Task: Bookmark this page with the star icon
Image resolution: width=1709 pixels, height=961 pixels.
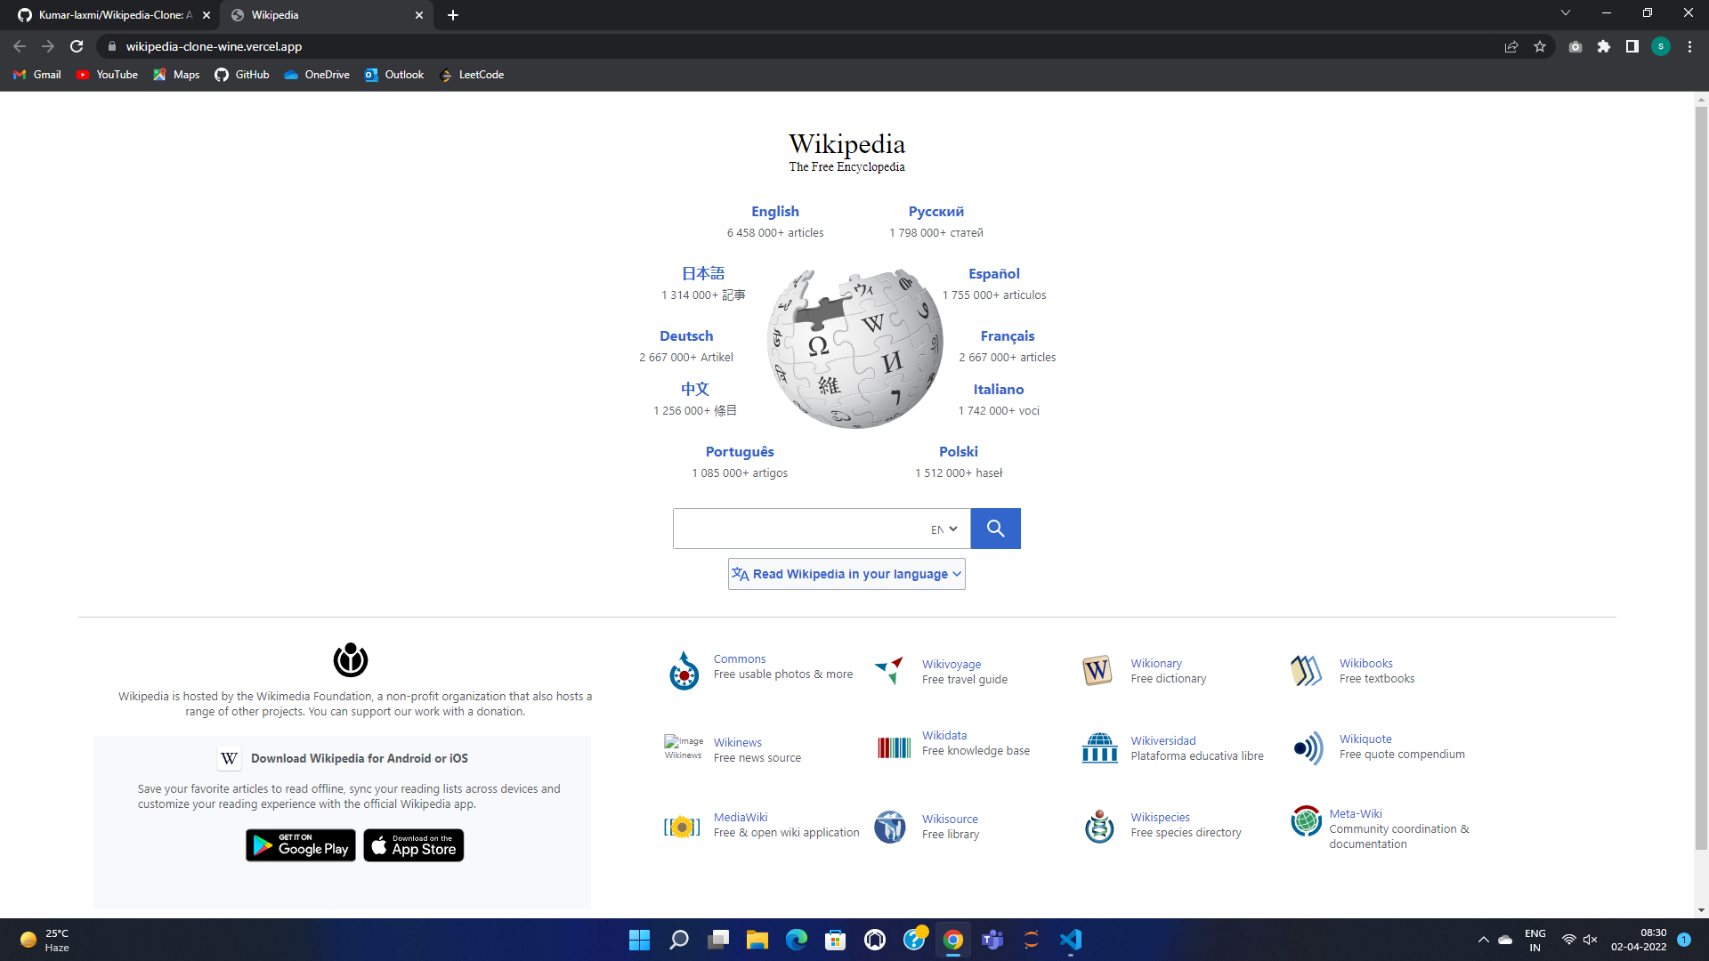Action: pyautogui.click(x=1540, y=46)
